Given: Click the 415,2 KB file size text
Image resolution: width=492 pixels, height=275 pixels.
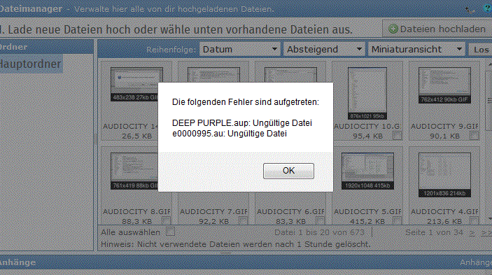Looking at the screenshot, I should click(x=367, y=221).
